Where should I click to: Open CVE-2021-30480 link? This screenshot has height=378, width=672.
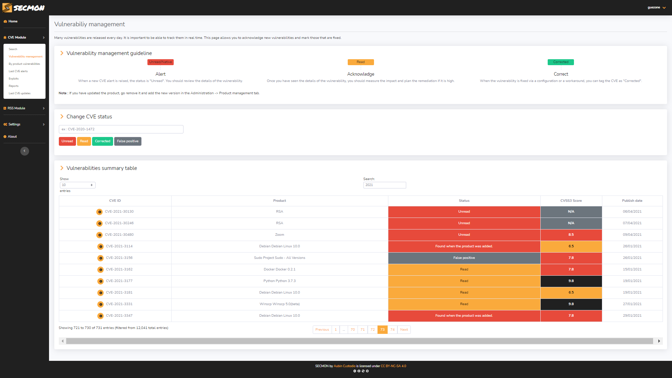pyautogui.click(x=119, y=235)
